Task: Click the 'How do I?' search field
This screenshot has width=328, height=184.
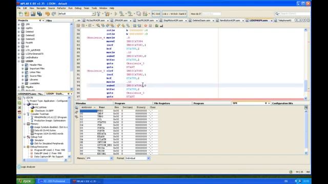Action: coord(211,14)
